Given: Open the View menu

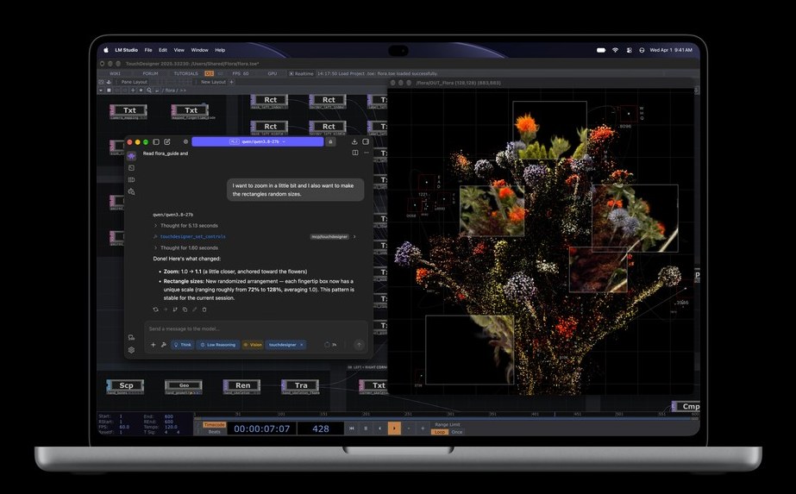Looking at the screenshot, I should point(179,50).
